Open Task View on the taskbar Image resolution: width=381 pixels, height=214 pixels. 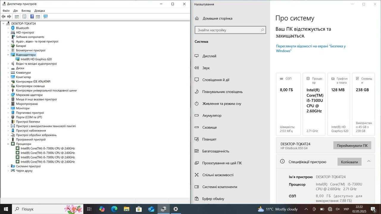point(89,209)
